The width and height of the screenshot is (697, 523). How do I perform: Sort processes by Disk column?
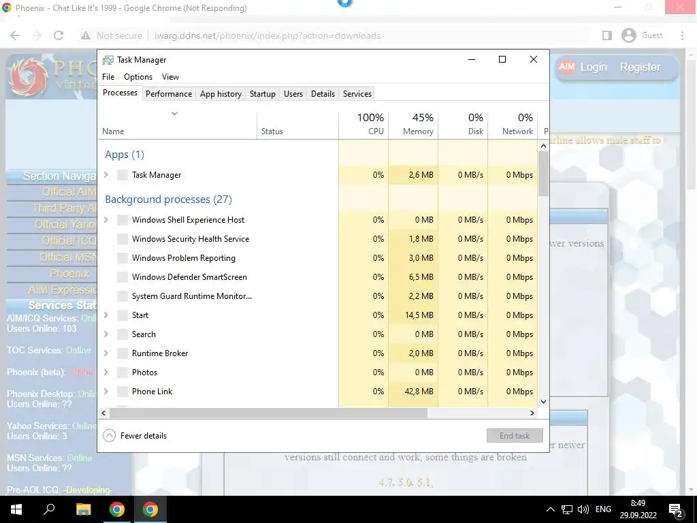463,125
